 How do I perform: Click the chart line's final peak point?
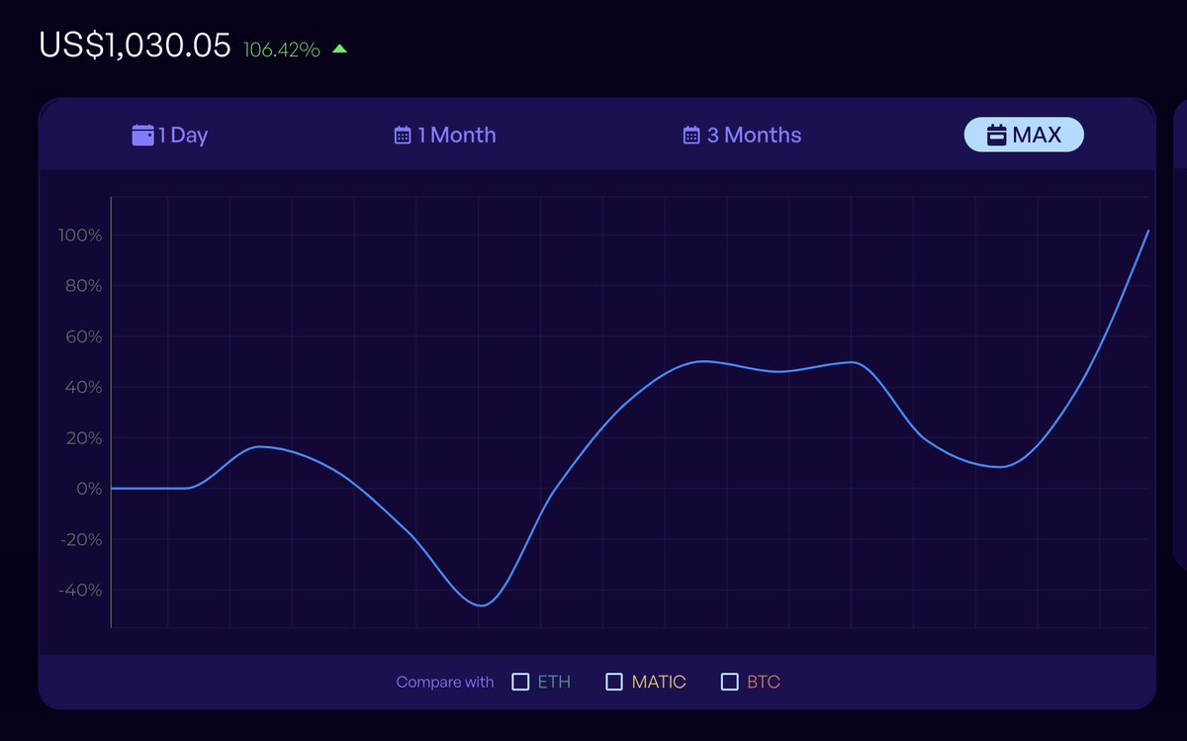(1148, 231)
